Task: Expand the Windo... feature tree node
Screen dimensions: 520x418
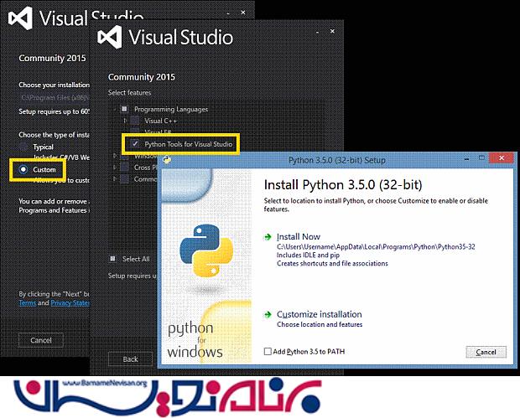Action: tap(115, 155)
